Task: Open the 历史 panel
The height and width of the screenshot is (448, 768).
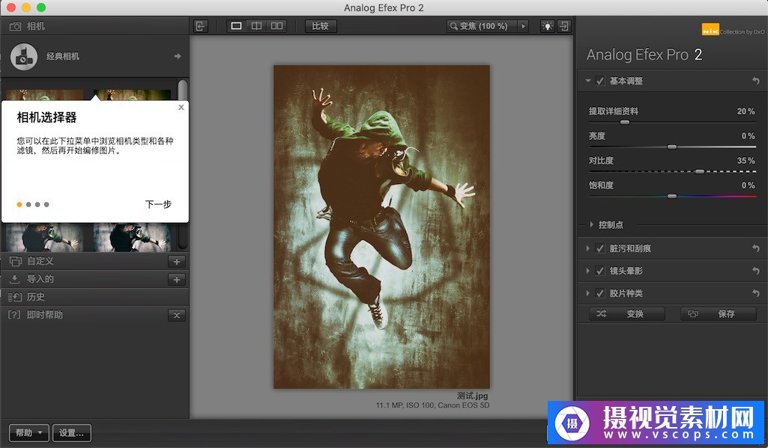Action: coord(36,297)
